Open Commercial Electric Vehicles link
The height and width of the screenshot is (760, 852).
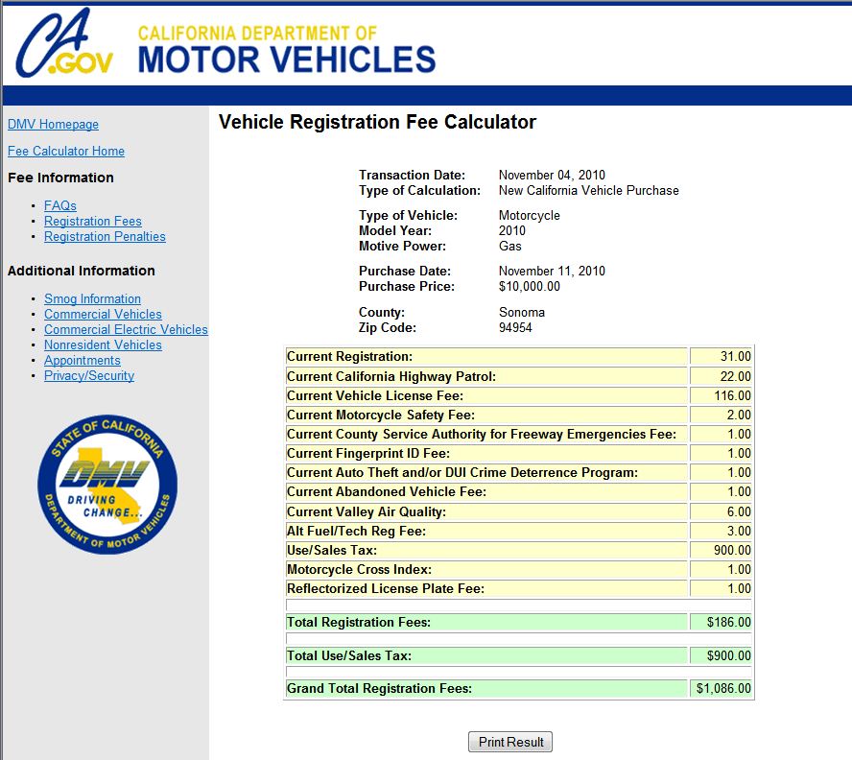[x=126, y=329]
